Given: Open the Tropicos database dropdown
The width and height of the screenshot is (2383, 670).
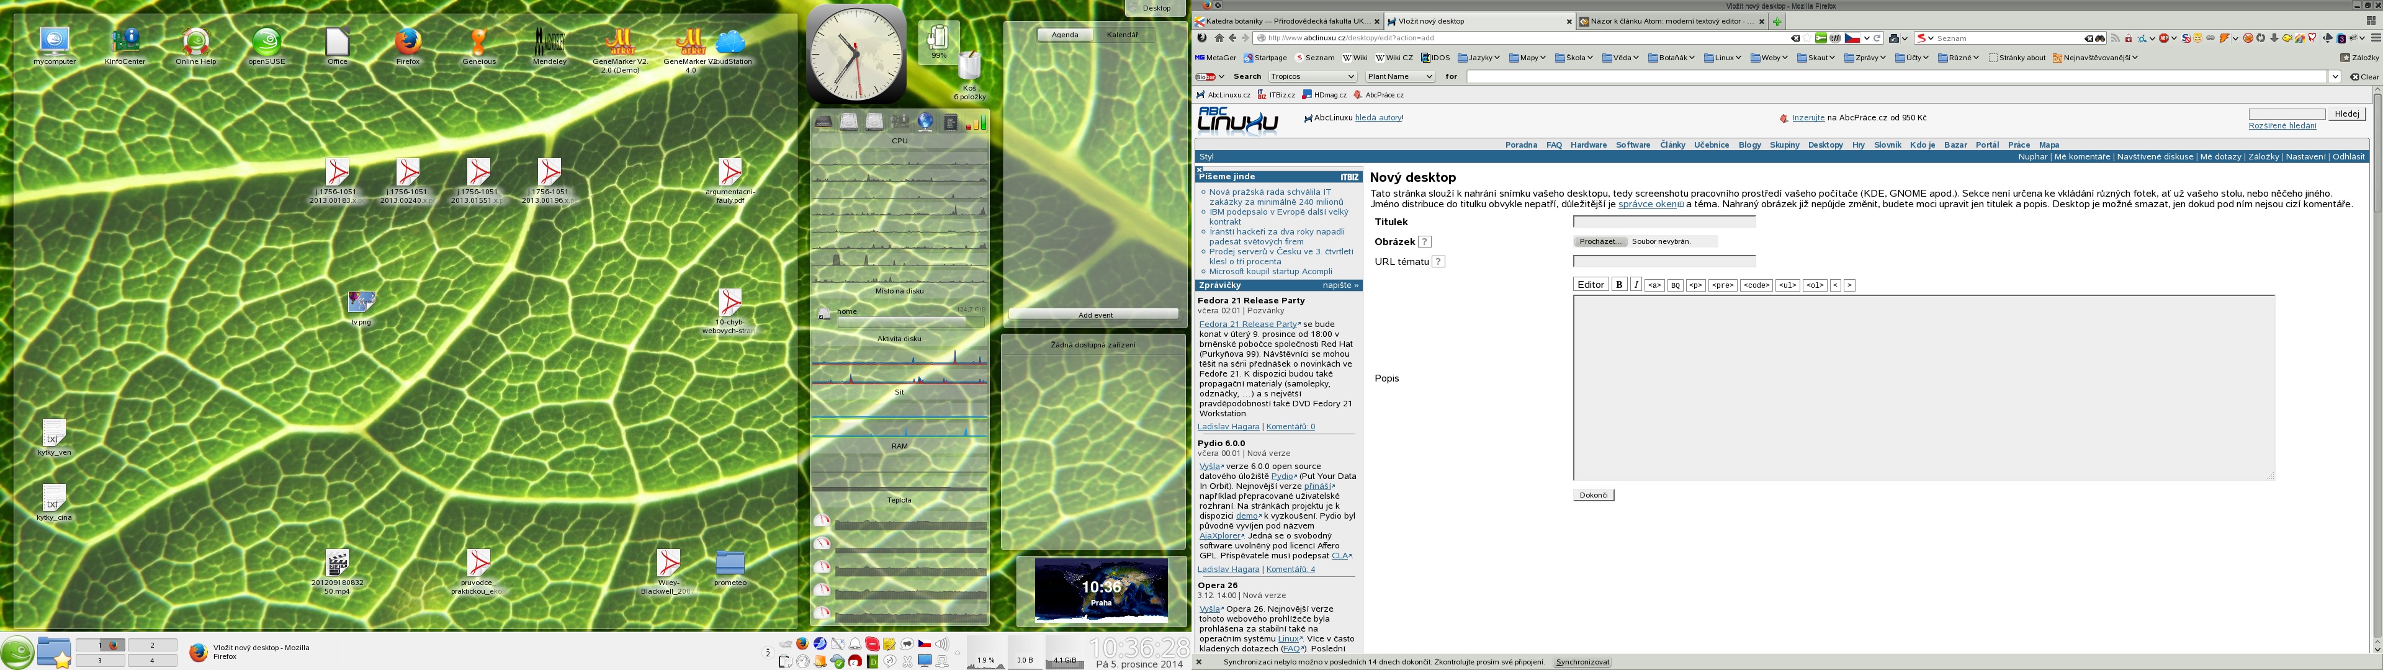Looking at the screenshot, I should 1313,77.
